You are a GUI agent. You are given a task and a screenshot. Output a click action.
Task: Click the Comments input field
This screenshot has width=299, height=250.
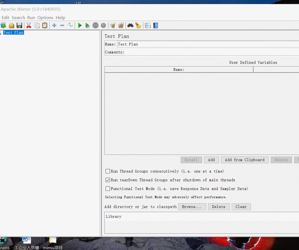[212, 52]
